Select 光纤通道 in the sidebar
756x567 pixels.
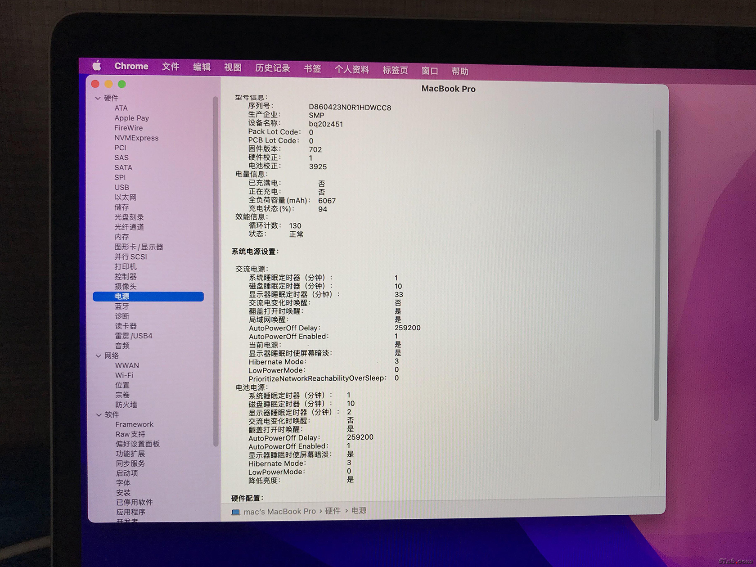point(129,227)
